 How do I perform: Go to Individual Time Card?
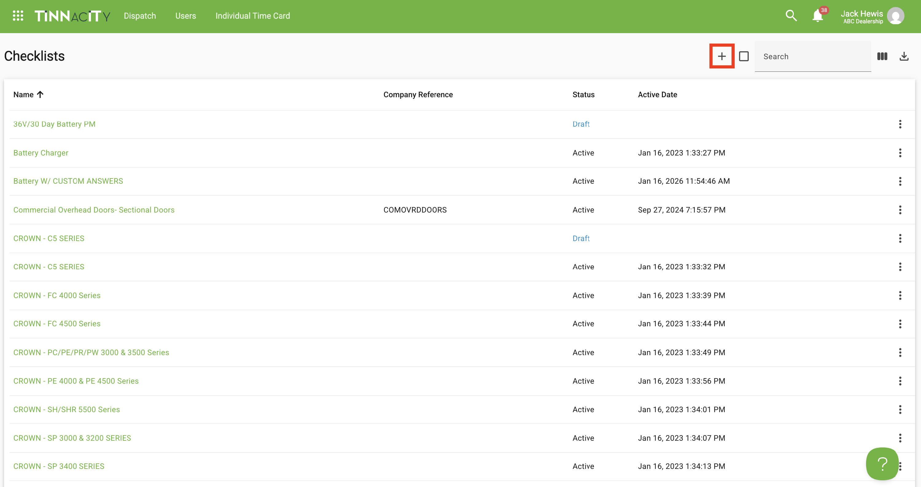pos(252,16)
